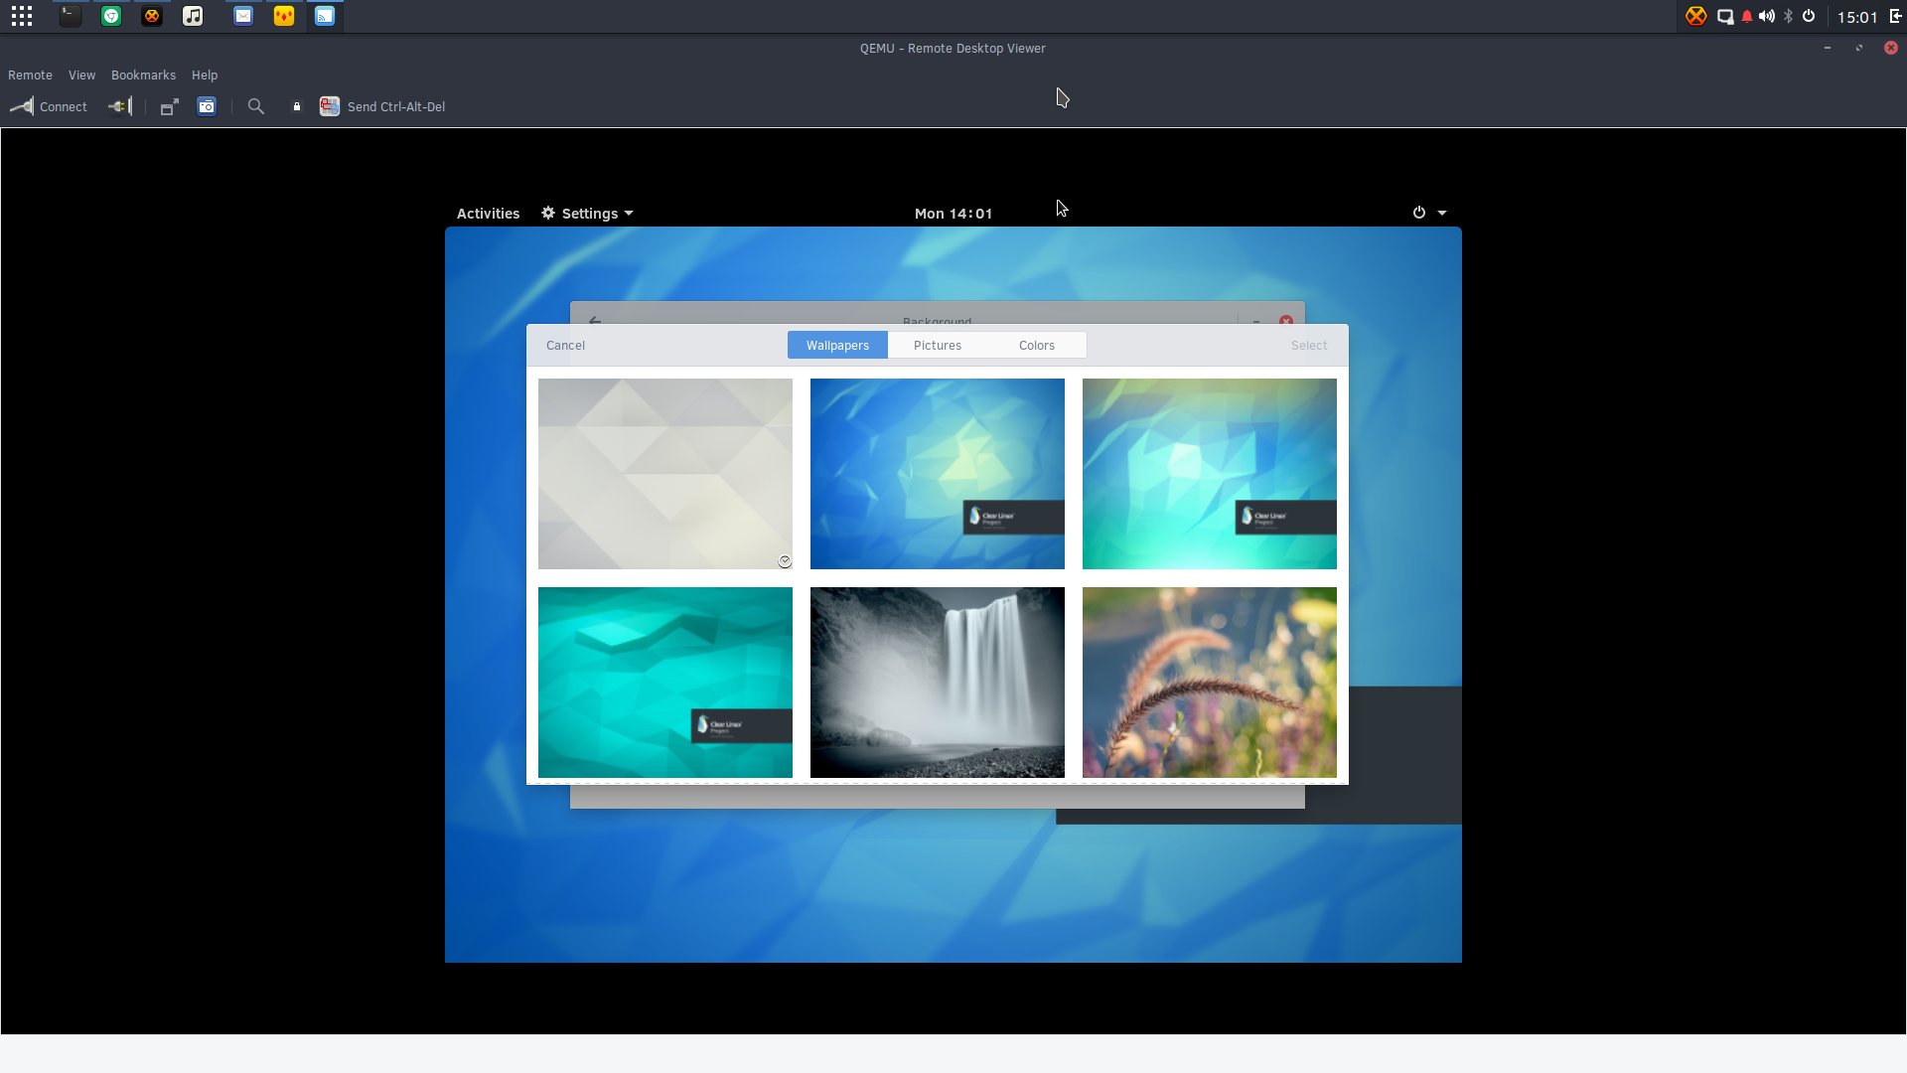Click back arrow in Background window
The width and height of the screenshot is (1907, 1073).
pyautogui.click(x=595, y=320)
